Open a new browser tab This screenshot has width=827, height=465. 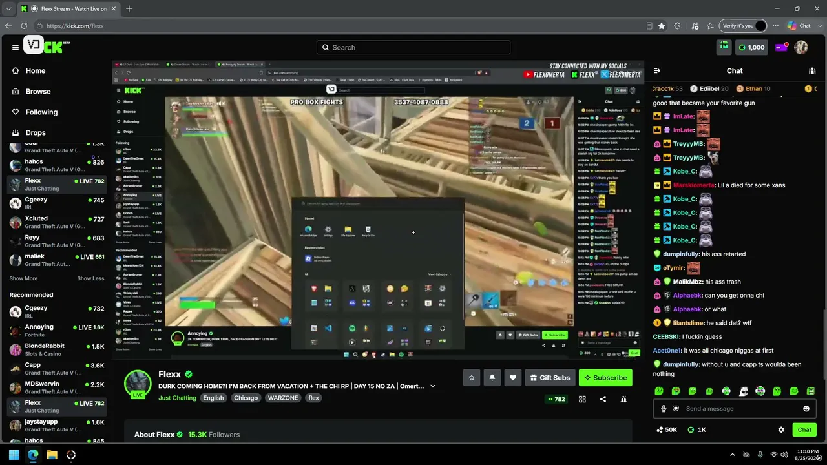(x=129, y=8)
